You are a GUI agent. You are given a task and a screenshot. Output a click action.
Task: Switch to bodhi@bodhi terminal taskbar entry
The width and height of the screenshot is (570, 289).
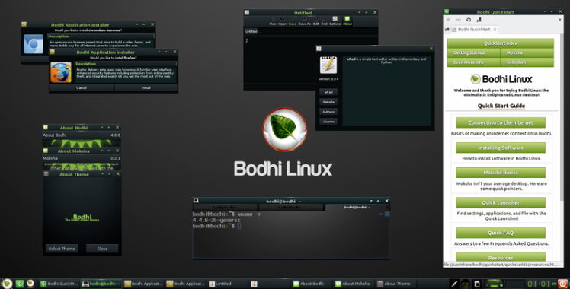click(x=101, y=284)
